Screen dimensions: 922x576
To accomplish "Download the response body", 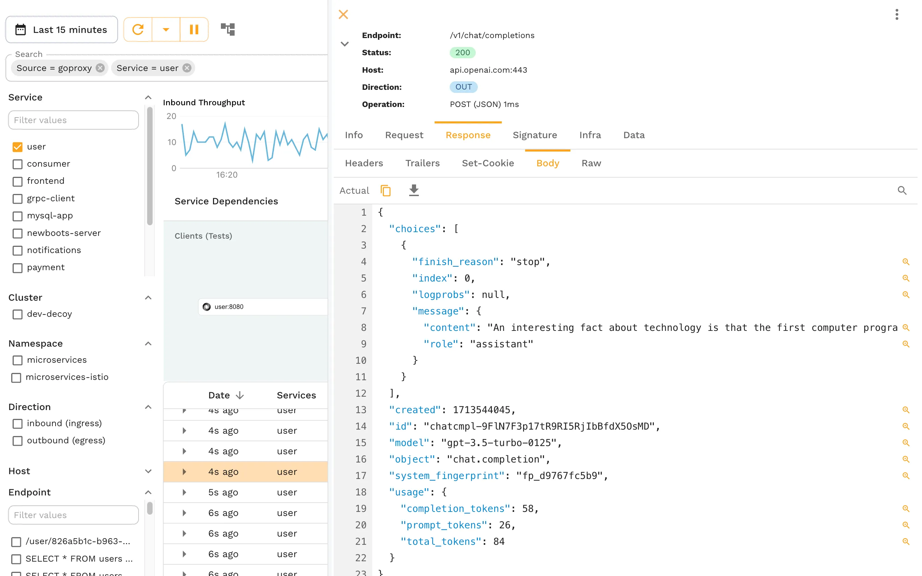I will tap(414, 191).
